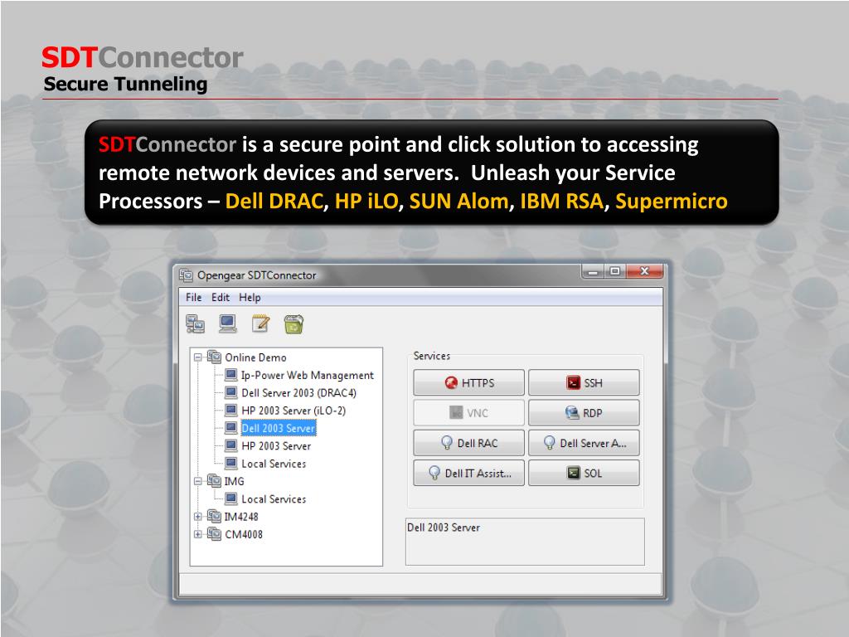Open the Help menu
The width and height of the screenshot is (849, 637).
[x=250, y=298]
